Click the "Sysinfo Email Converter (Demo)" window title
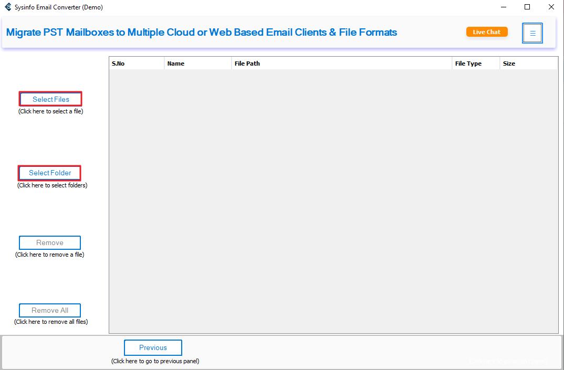This screenshot has height=370, width=564. coord(59,7)
